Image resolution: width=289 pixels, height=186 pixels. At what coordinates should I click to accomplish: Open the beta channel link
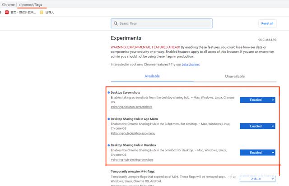(x=191, y=64)
